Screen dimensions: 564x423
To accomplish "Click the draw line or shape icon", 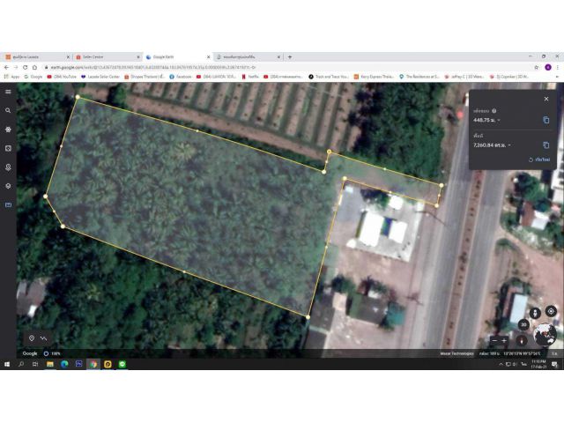I will tap(43, 338).
